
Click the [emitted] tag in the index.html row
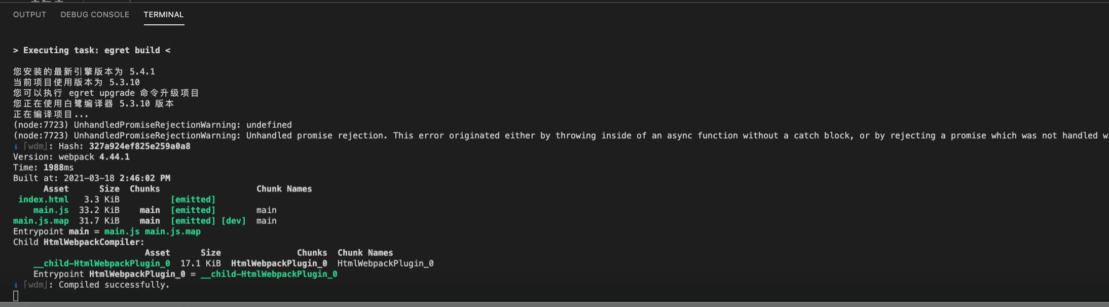193,200
